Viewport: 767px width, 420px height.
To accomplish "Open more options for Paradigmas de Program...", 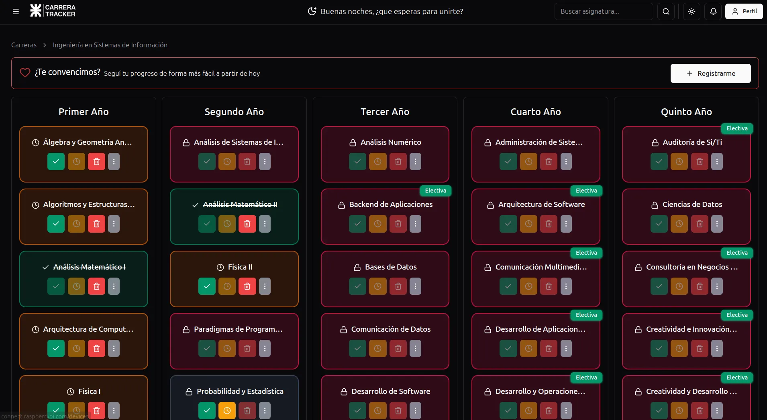I will click(x=265, y=349).
